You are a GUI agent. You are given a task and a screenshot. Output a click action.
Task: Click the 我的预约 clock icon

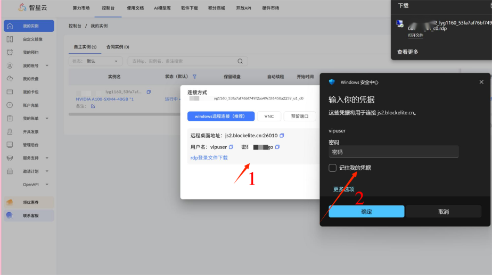coord(10,52)
